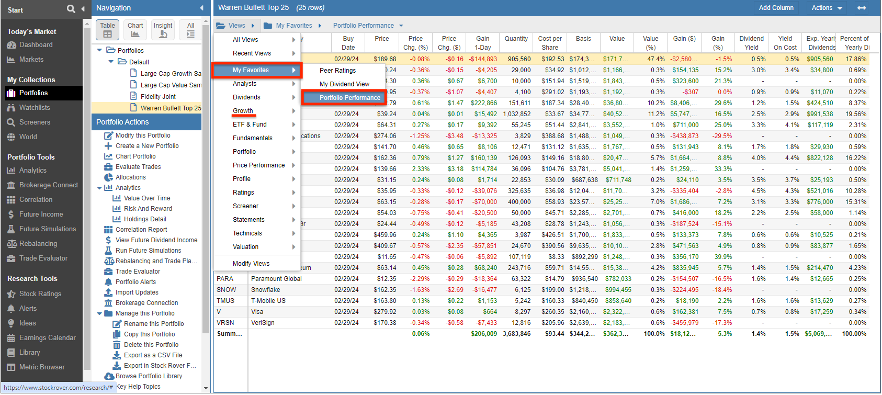Screen dimensions: 882x395
Task: Open Dashboard from the sidebar
Action: coord(36,45)
